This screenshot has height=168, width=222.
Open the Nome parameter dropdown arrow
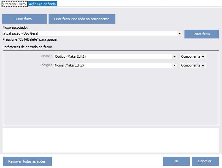174,56
